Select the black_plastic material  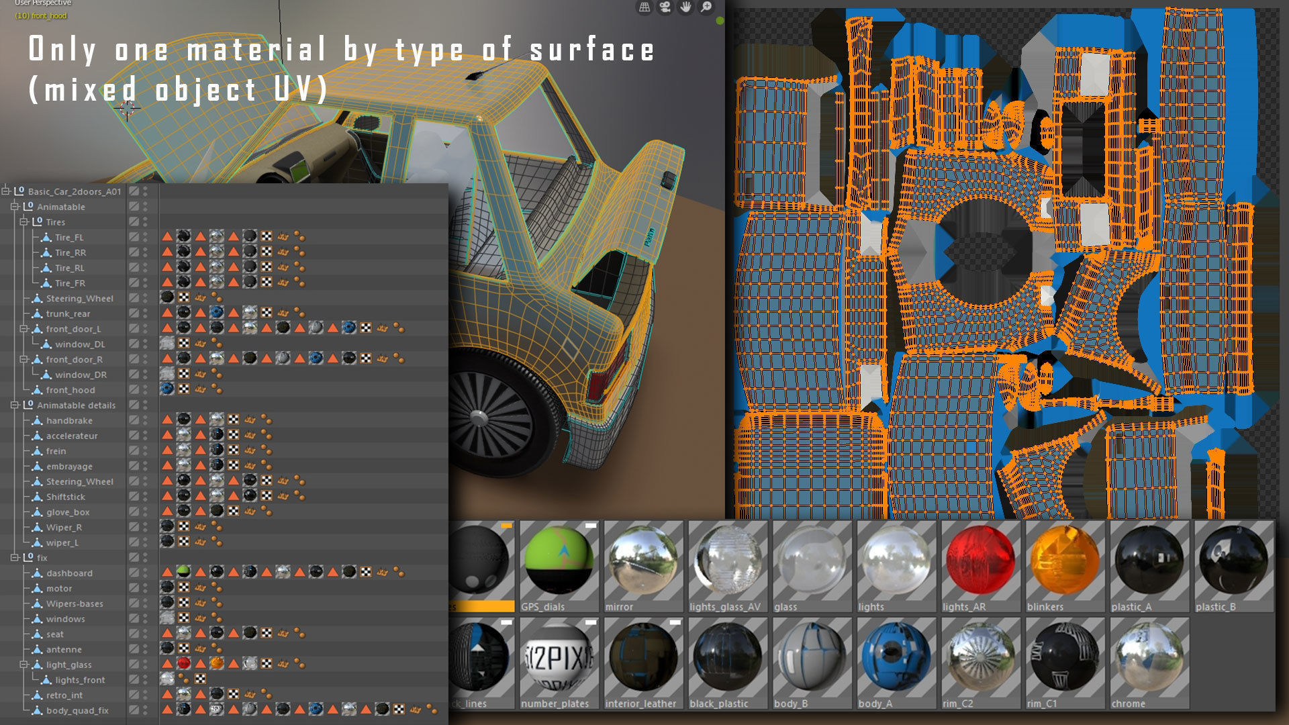[x=728, y=663]
